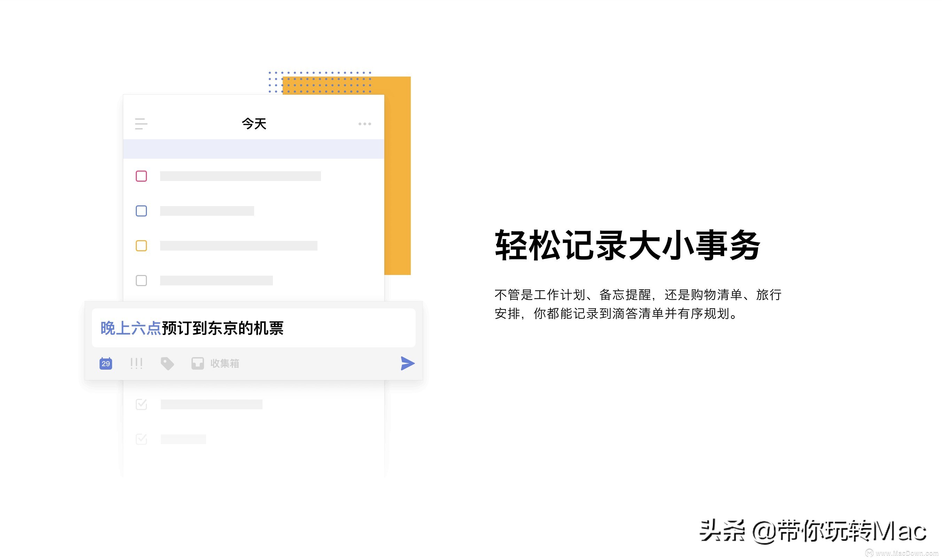The image size is (942, 559).
Task: Open the 收集箱 list dropdown
Action: [x=224, y=363]
